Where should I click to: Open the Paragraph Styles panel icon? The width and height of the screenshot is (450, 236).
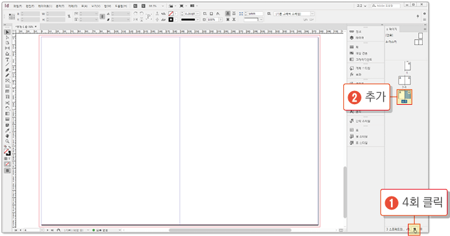pos(351,121)
